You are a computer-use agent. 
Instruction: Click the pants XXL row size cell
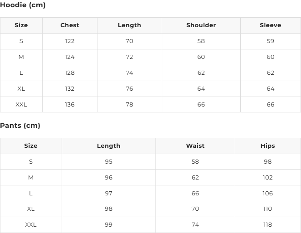(x=31, y=225)
